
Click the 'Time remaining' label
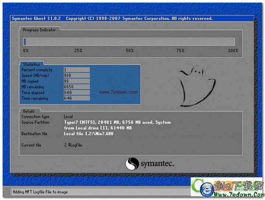(35, 98)
